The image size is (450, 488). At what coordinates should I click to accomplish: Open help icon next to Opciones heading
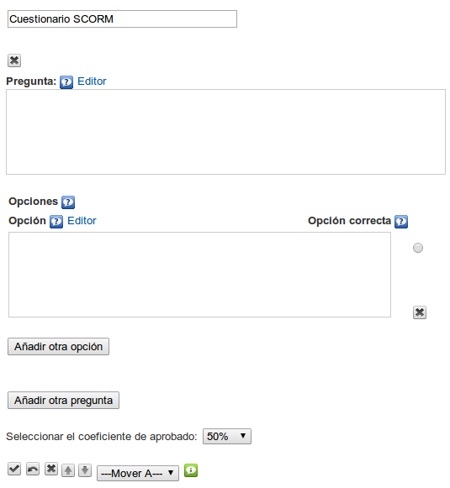pos(68,202)
